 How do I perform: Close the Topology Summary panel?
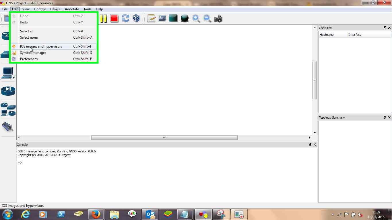coord(389,117)
